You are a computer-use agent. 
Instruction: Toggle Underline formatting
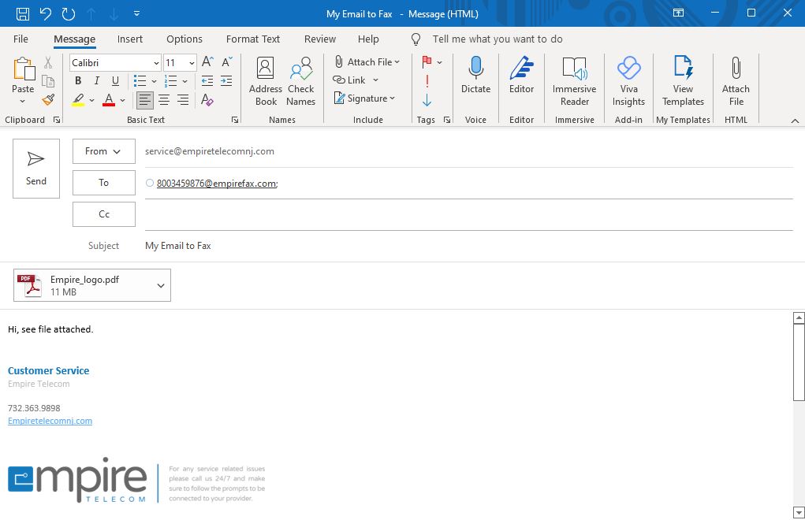pyautogui.click(x=116, y=81)
